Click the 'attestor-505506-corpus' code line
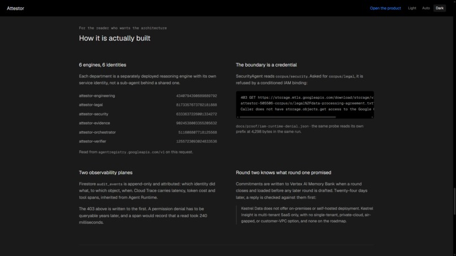This screenshot has height=256, width=456. pyautogui.click(x=307, y=103)
